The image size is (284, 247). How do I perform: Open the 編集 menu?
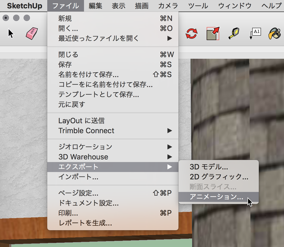[96, 6]
